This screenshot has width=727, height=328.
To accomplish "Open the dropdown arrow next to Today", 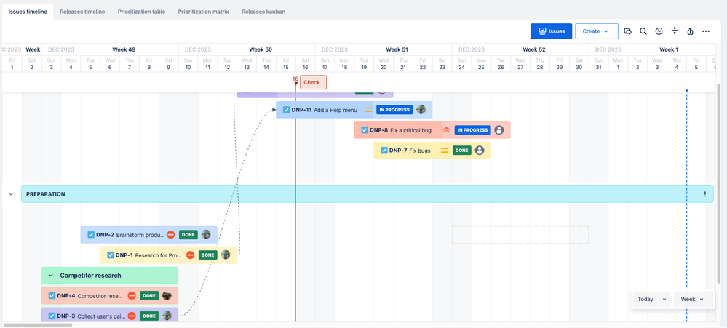I will (x=664, y=300).
